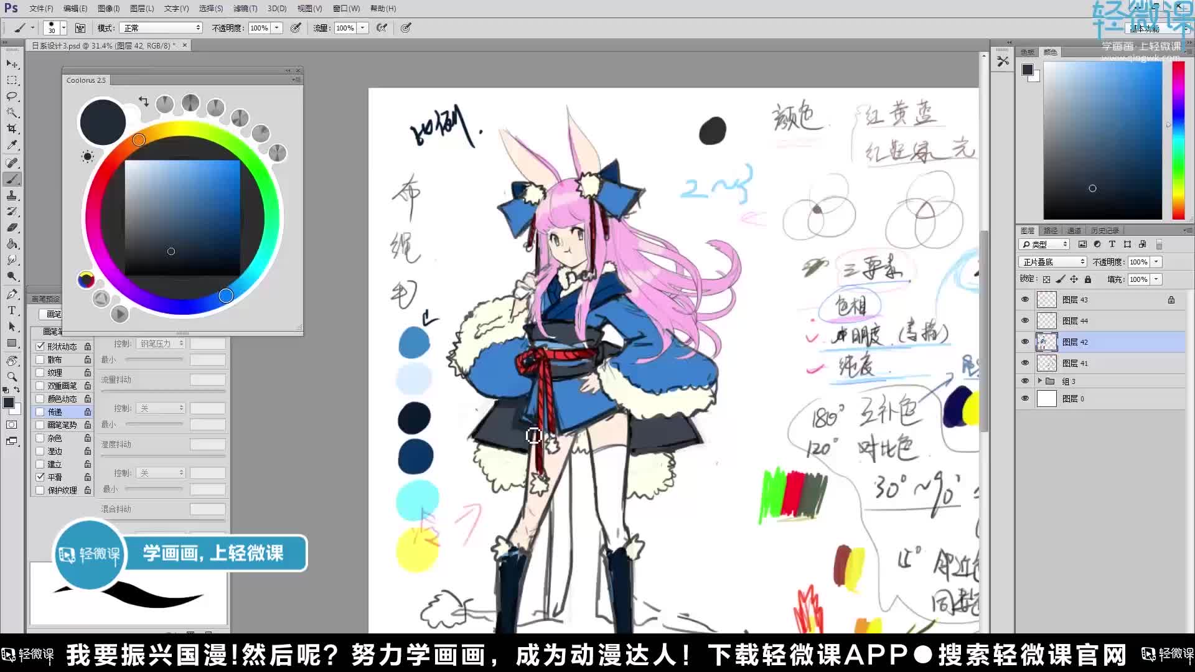Filter layers by type layers icon
1195x672 pixels.
point(1112,245)
